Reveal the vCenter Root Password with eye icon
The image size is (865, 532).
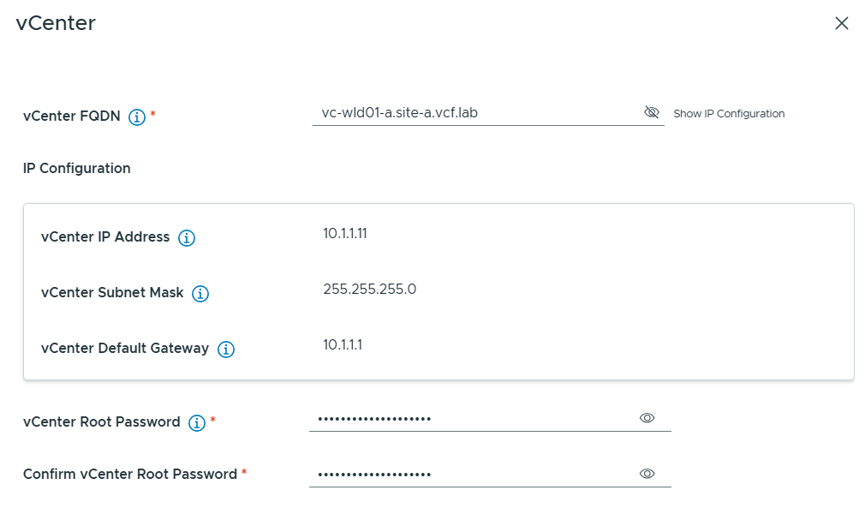(647, 418)
